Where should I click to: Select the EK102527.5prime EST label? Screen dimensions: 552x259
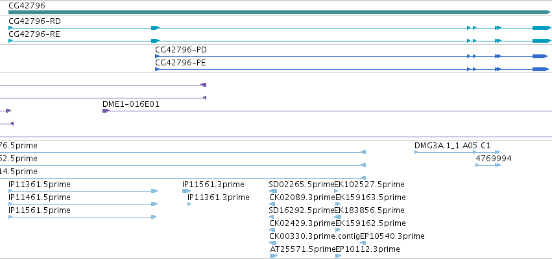tap(369, 185)
